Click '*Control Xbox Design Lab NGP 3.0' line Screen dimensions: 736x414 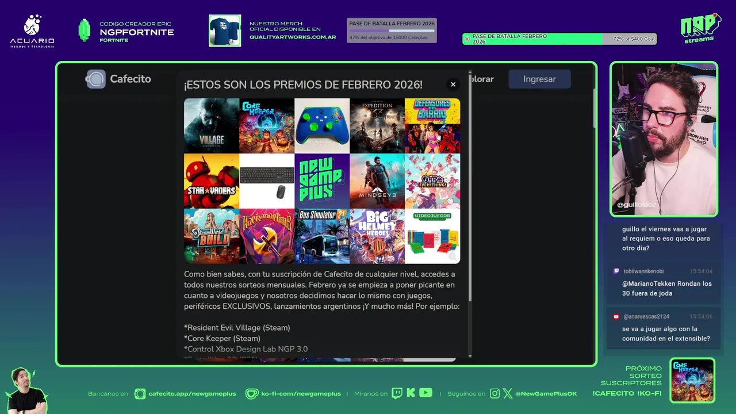(x=246, y=349)
